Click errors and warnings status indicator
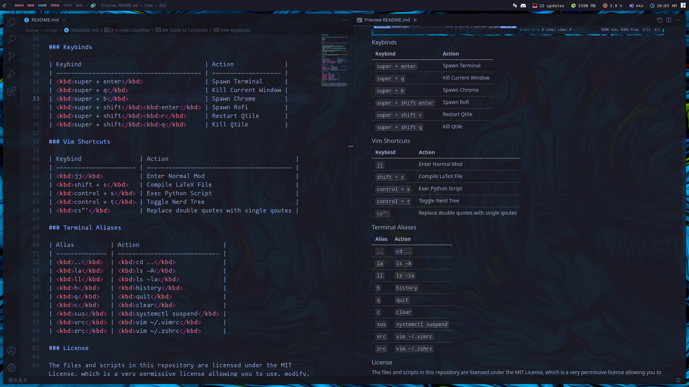Image resolution: width=689 pixels, height=387 pixels. [18, 380]
